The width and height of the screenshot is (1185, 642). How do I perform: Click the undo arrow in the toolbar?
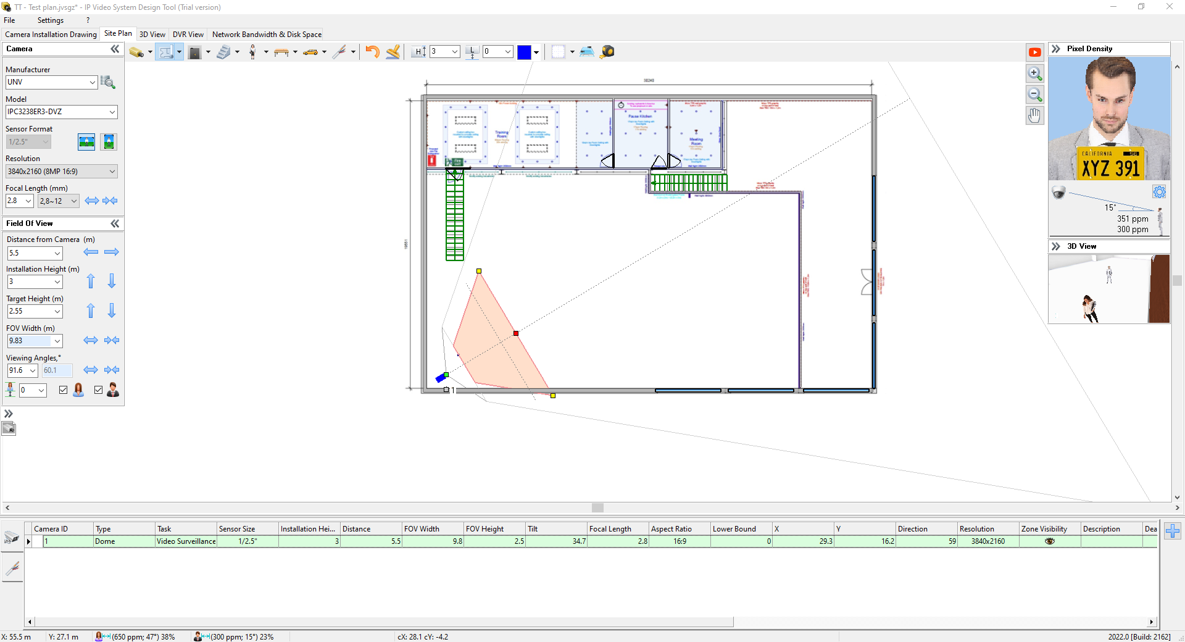(x=372, y=52)
